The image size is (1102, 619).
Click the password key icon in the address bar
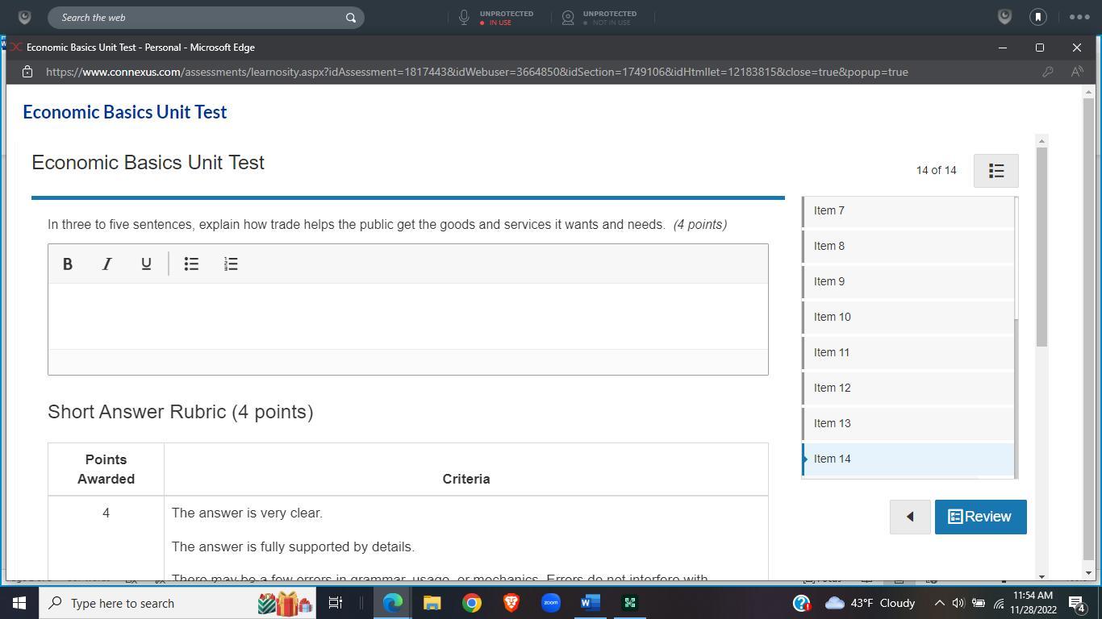tap(1048, 72)
